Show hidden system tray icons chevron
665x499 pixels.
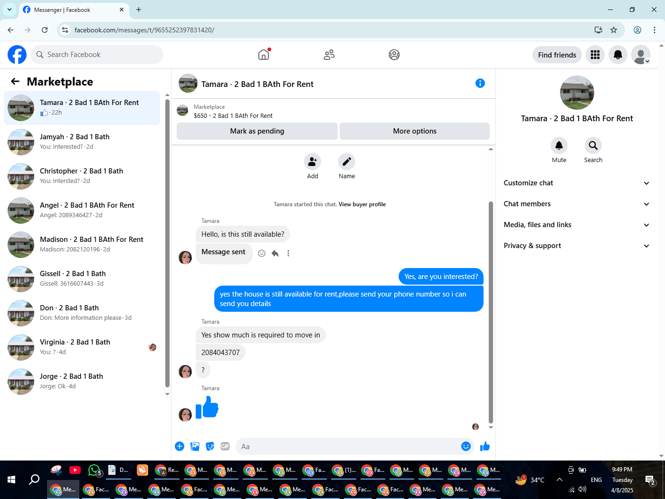[560, 480]
